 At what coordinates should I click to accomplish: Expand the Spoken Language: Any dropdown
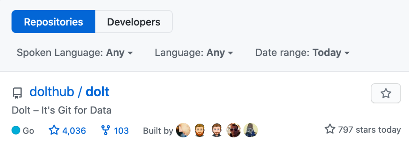tap(75, 53)
